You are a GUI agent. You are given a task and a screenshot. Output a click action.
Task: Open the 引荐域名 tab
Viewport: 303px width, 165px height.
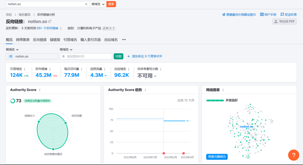[70, 40]
